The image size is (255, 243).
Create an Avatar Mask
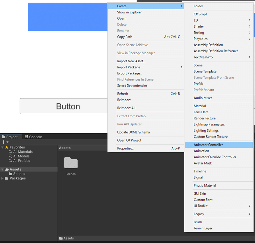coord(219,163)
